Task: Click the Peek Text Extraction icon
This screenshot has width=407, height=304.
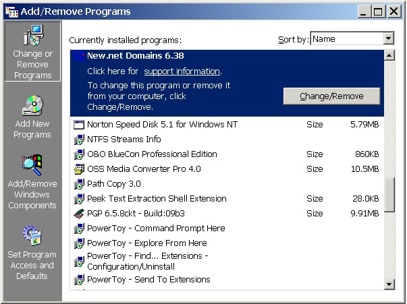Action: click(79, 199)
